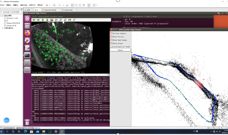
Task: Click the first magnifier zoom icon in Current Frame toolbar
Action: coord(61,20)
